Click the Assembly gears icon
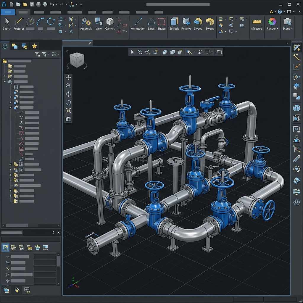 (86, 24)
